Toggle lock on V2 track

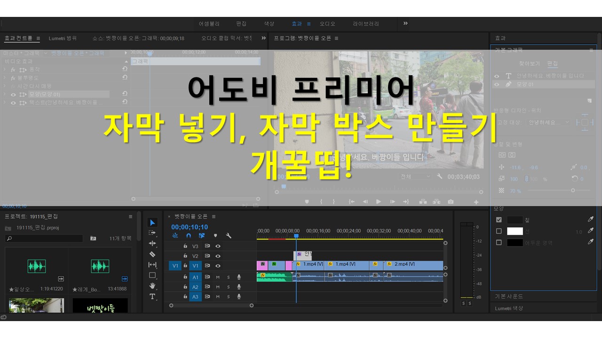pos(185,256)
